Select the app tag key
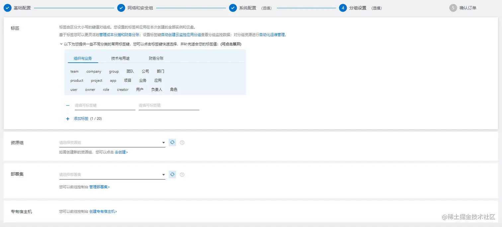 [x=113, y=80]
